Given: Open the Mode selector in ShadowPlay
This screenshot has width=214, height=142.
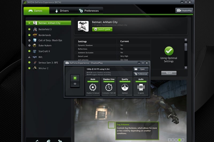Looking at the screenshot, I should click(93, 86).
